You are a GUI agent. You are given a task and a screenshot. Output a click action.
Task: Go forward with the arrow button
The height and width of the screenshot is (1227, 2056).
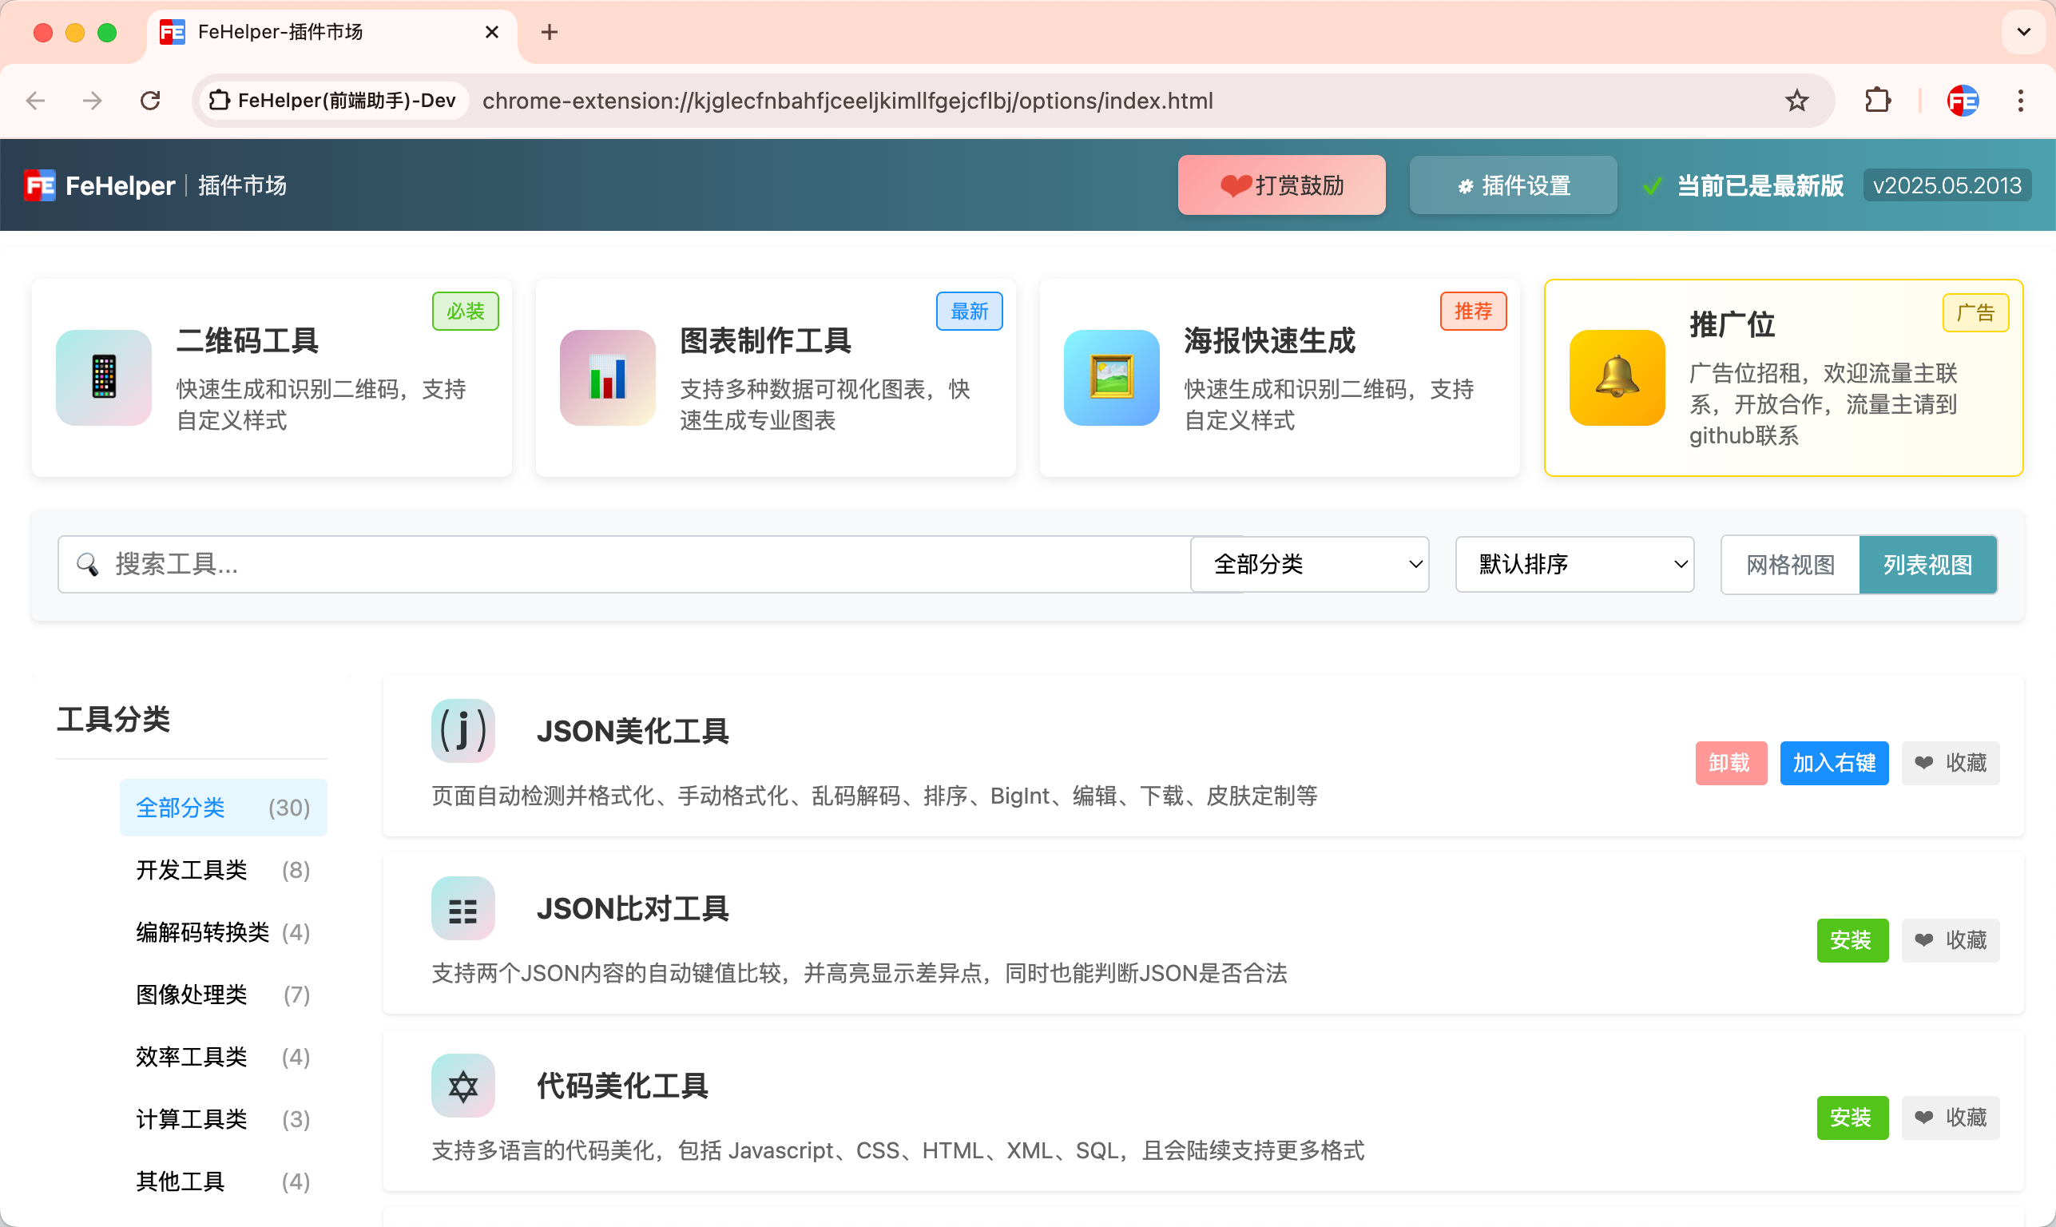click(93, 101)
